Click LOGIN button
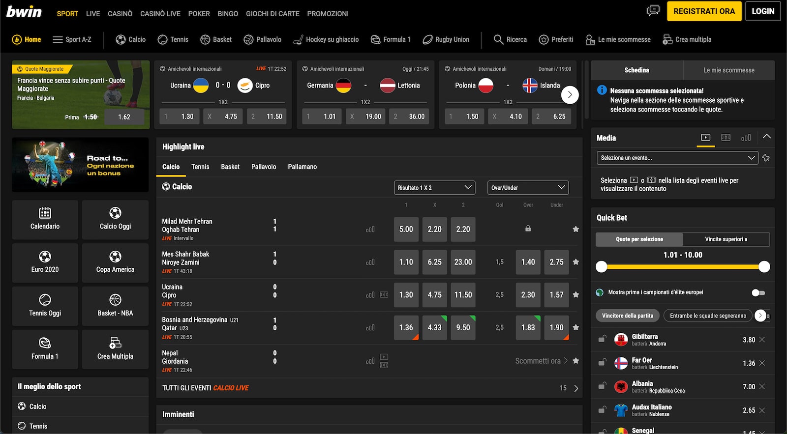Viewport: 787px width, 434px height. [x=763, y=11]
